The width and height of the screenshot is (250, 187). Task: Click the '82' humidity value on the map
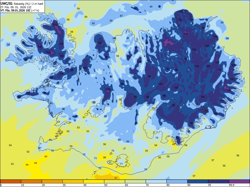(x=39, y=148)
